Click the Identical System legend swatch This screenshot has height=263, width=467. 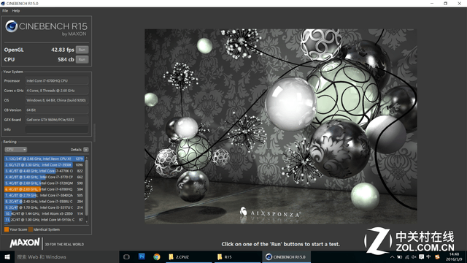coord(31,229)
